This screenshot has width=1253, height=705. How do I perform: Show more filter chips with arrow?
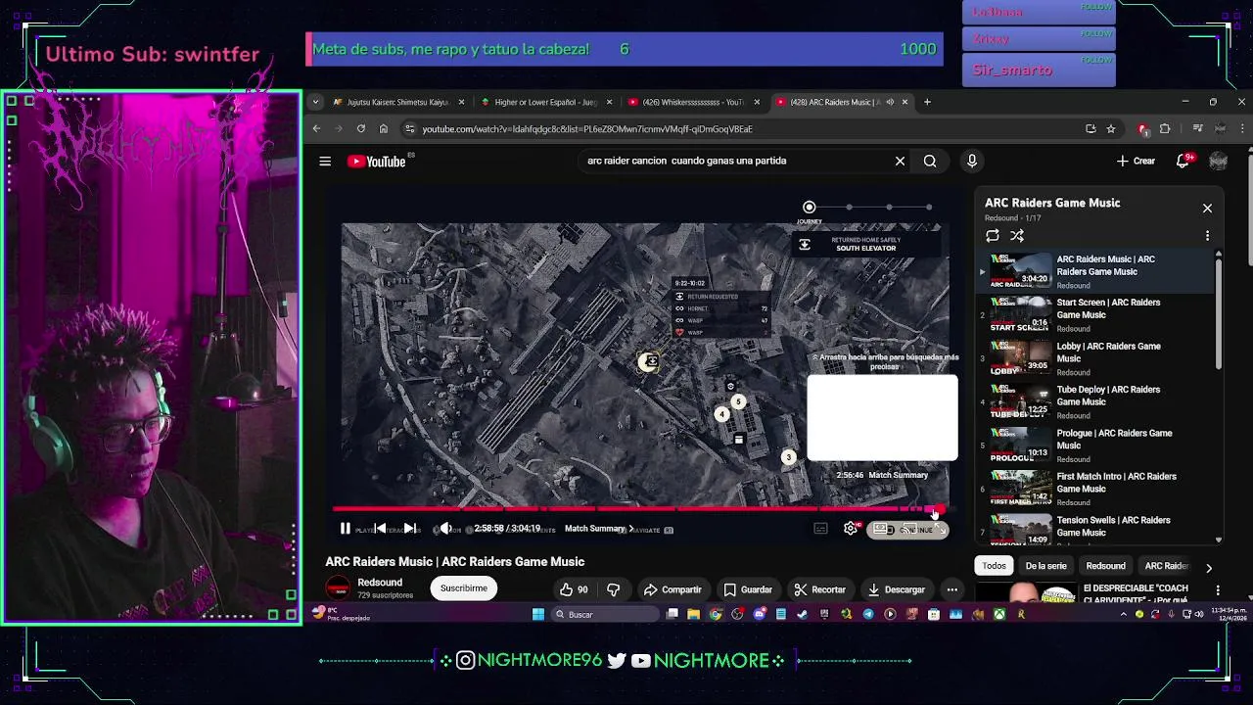[x=1208, y=567]
